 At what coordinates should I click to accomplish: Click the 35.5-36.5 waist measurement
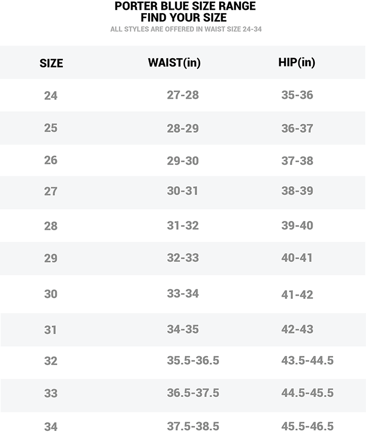(x=193, y=361)
